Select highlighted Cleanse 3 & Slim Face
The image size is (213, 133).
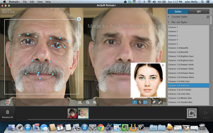coord(188,86)
